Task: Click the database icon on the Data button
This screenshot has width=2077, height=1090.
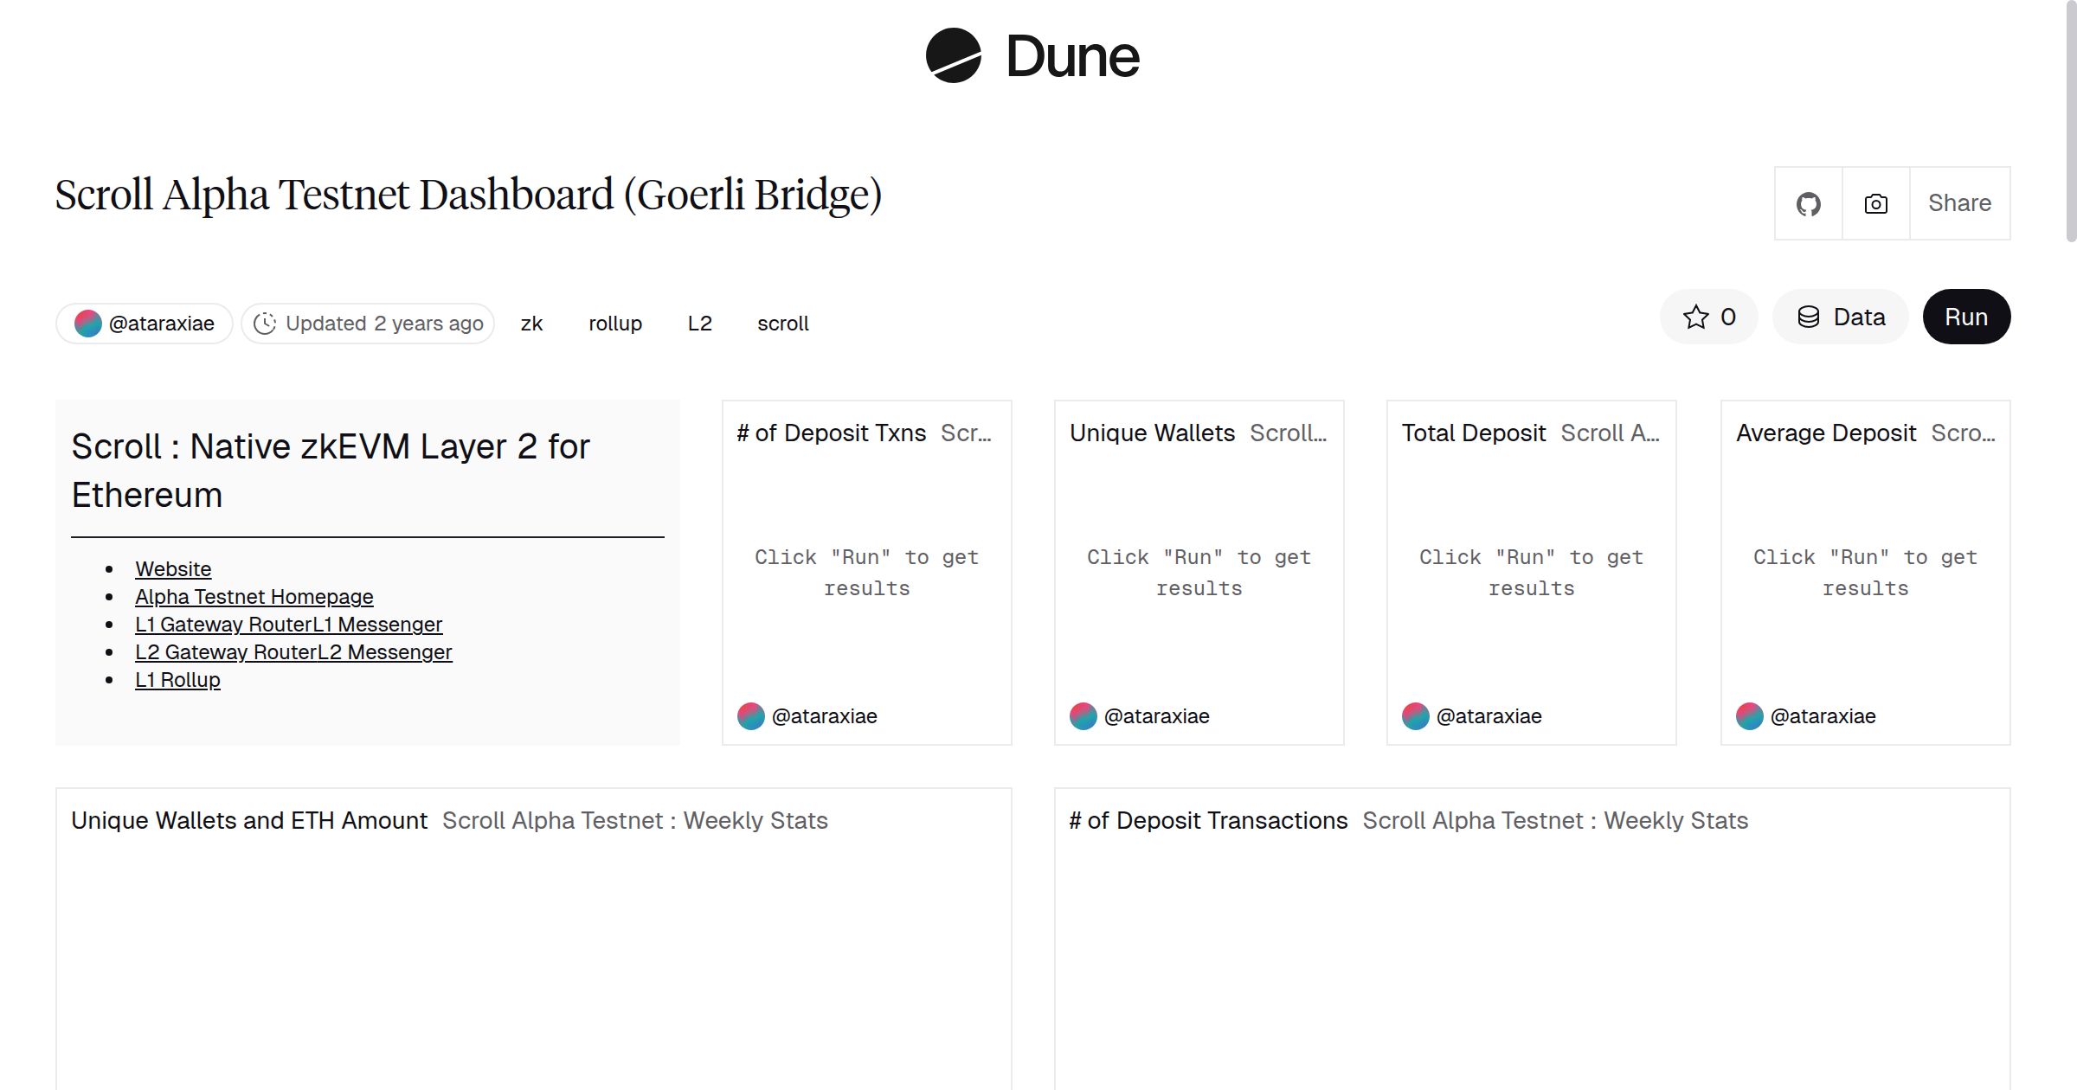Action: pyautogui.click(x=1809, y=317)
